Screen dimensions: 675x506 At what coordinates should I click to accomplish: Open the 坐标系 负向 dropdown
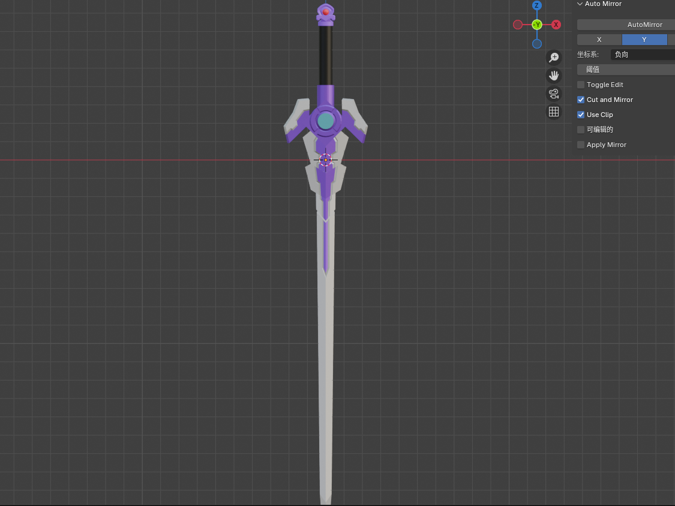click(x=643, y=55)
